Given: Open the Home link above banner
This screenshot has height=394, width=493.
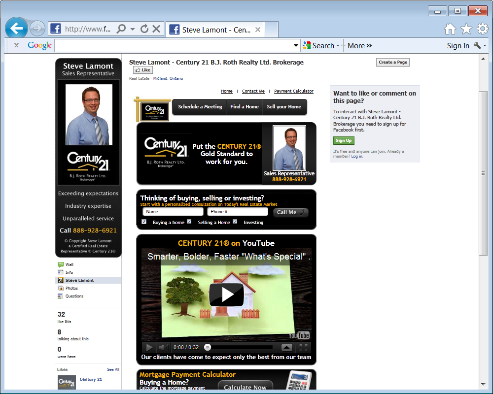Looking at the screenshot, I should coord(226,91).
